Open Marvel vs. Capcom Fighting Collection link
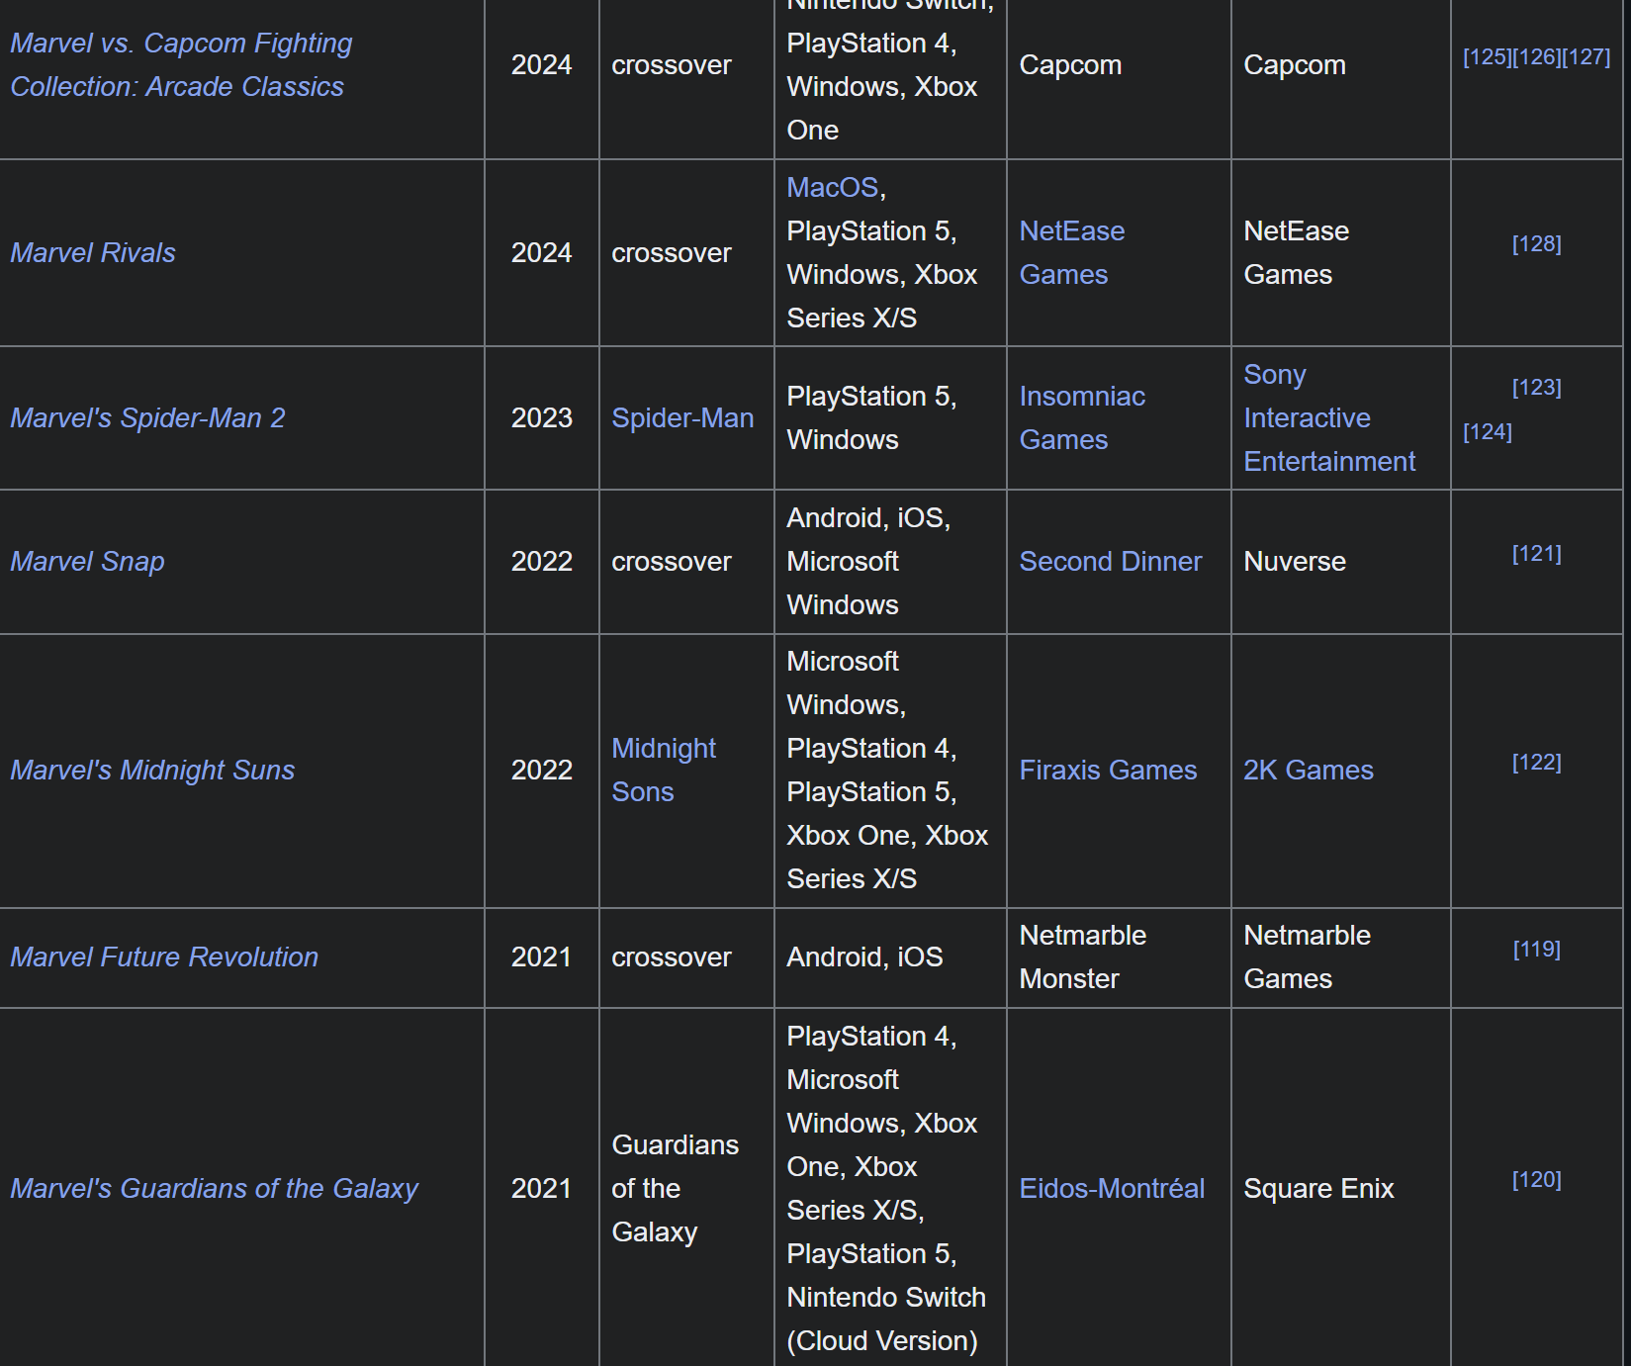This screenshot has height=1366, width=1631. (x=181, y=65)
